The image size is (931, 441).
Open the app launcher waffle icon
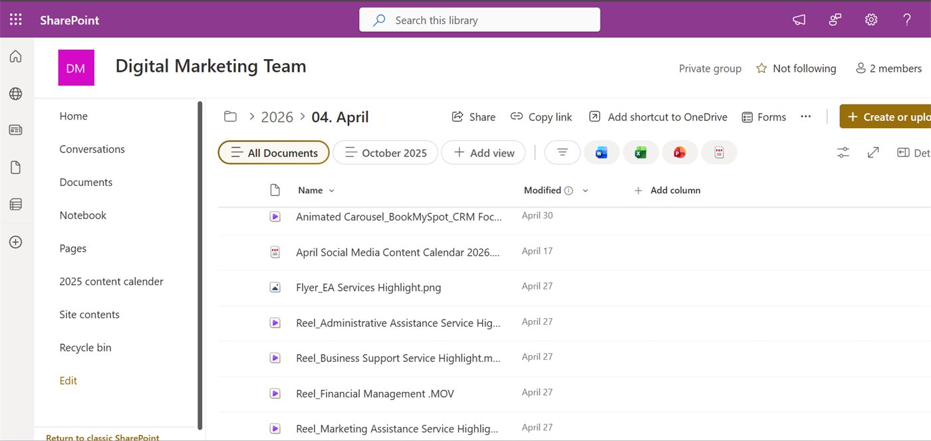click(x=16, y=20)
